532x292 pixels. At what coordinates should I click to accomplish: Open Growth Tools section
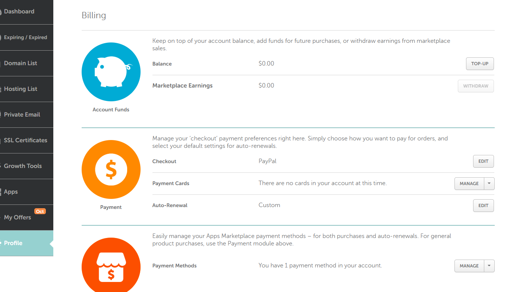(26, 166)
